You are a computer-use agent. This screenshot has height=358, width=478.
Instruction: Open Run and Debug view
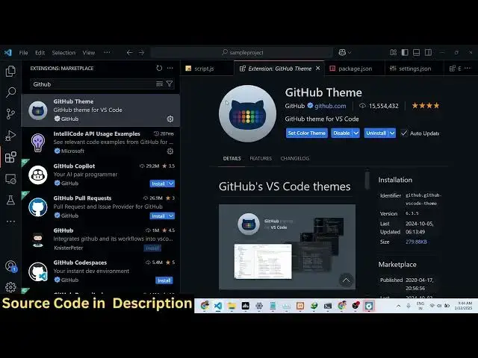(x=10, y=136)
